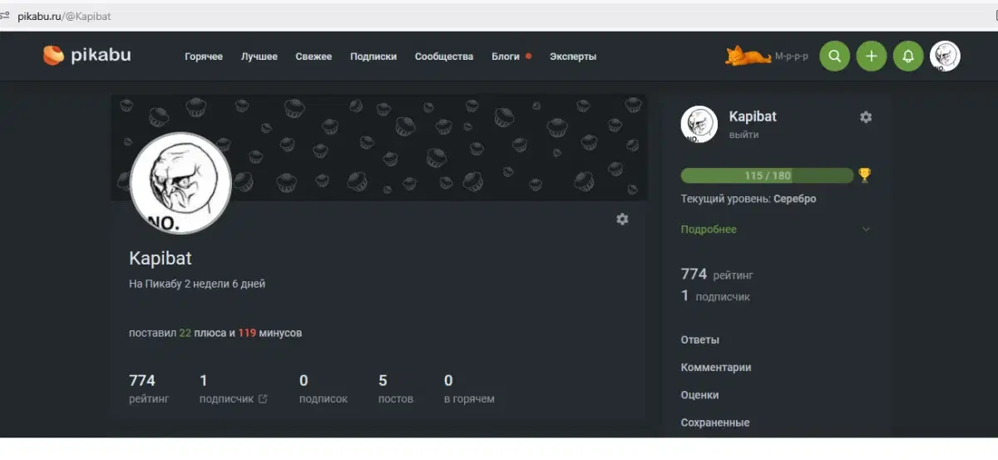Click the 0 в горячем stat
The height and width of the screenshot is (460, 998).
pyautogui.click(x=469, y=389)
